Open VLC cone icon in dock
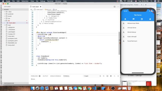 [108, 88]
